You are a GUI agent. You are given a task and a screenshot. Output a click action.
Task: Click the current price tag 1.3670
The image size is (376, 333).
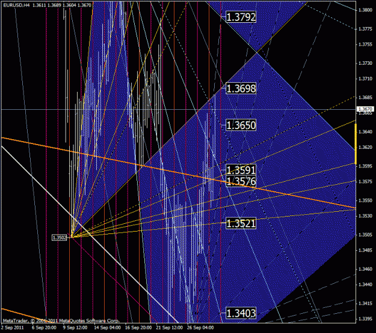tap(365, 109)
